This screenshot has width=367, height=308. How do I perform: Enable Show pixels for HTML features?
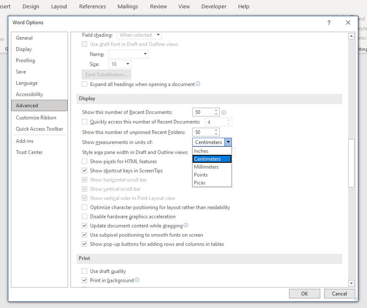85,162
